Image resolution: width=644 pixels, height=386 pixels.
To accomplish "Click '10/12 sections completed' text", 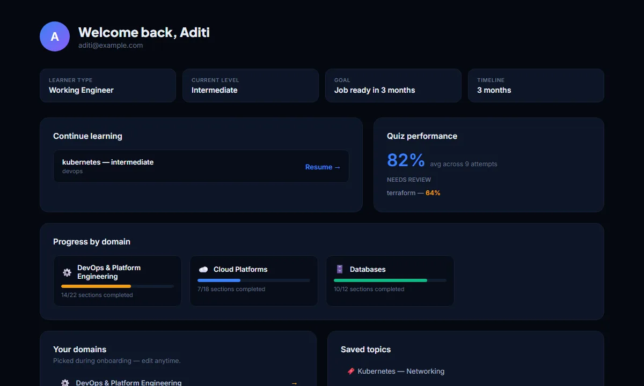I will [x=369, y=289].
